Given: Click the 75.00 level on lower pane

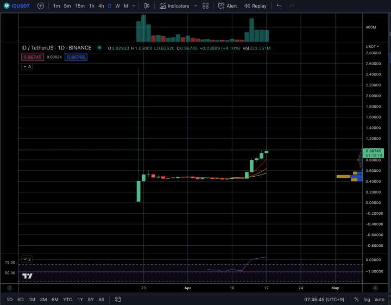Looking at the screenshot, I should (10, 262).
